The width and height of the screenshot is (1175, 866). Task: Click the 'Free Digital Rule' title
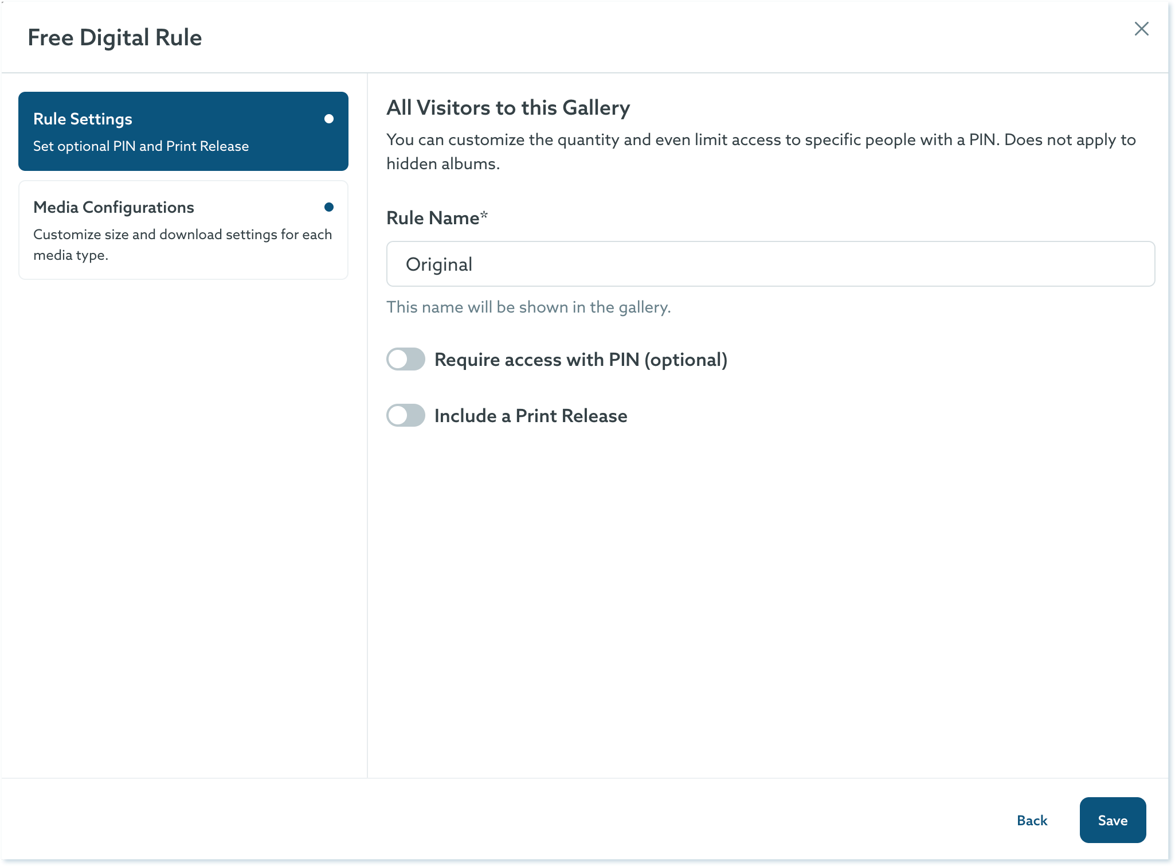pos(115,38)
